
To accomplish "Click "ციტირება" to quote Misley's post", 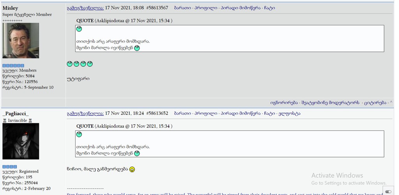I will click(375, 103).
